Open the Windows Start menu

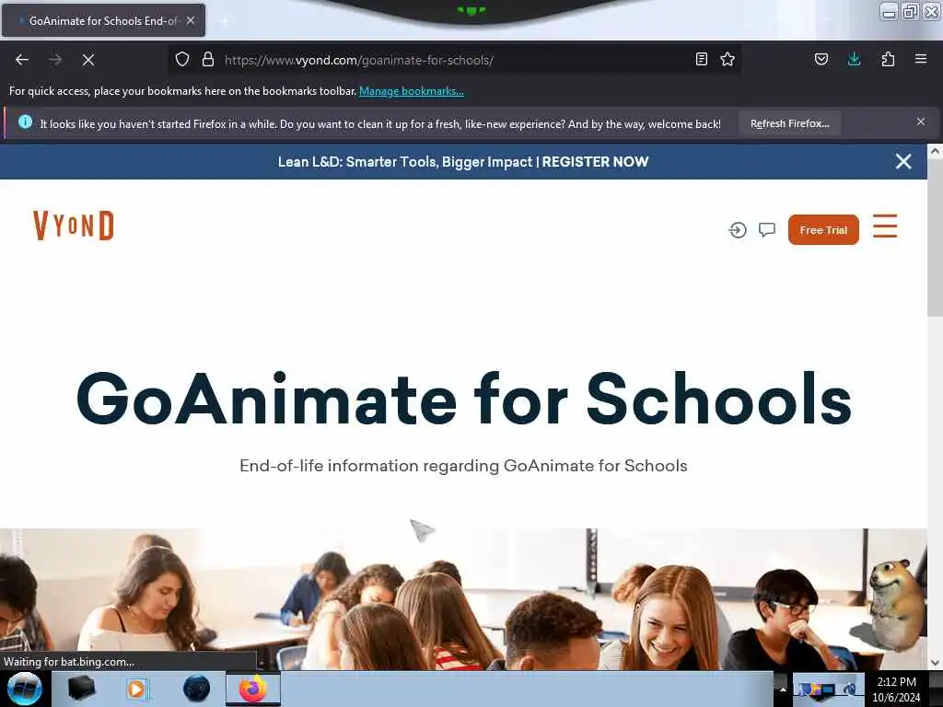click(25, 689)
